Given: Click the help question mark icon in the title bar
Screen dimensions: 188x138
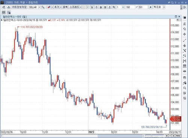Looking at the screenshot, I should pos(176,3).
